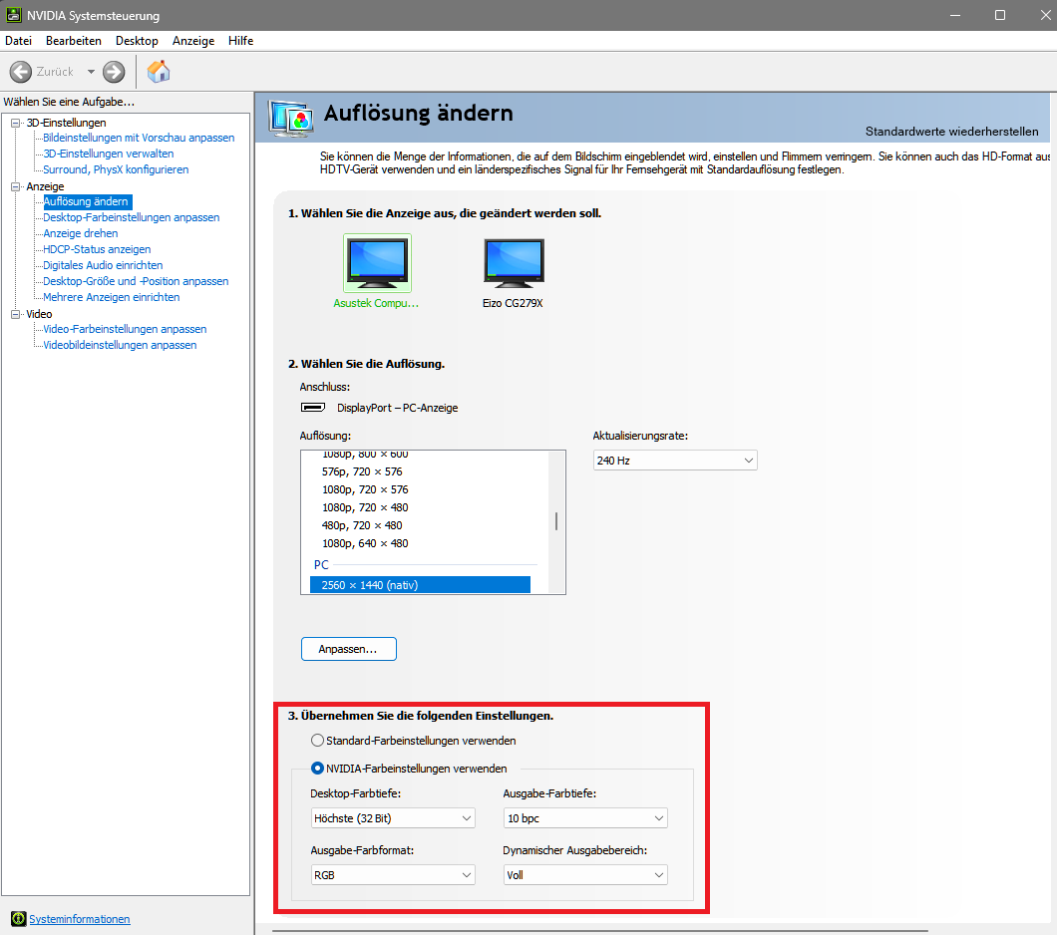Open the Desktop menu

coord(137,41)
